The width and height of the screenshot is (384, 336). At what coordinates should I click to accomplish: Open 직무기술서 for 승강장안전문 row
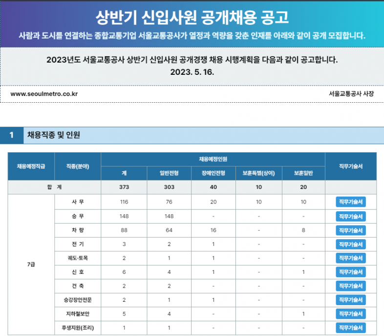(x=351, y=300)
